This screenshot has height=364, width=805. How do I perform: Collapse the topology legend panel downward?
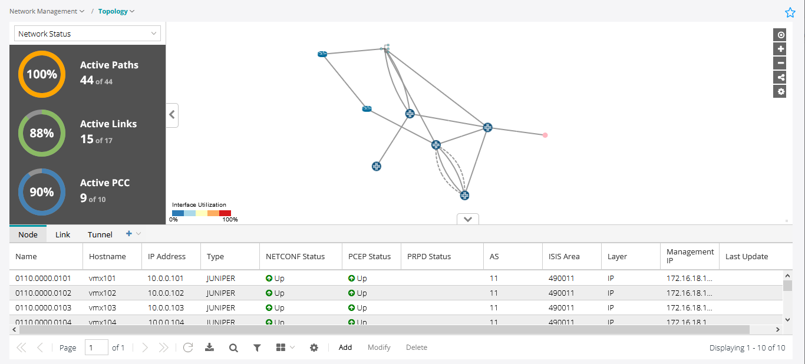coord(467,219)
